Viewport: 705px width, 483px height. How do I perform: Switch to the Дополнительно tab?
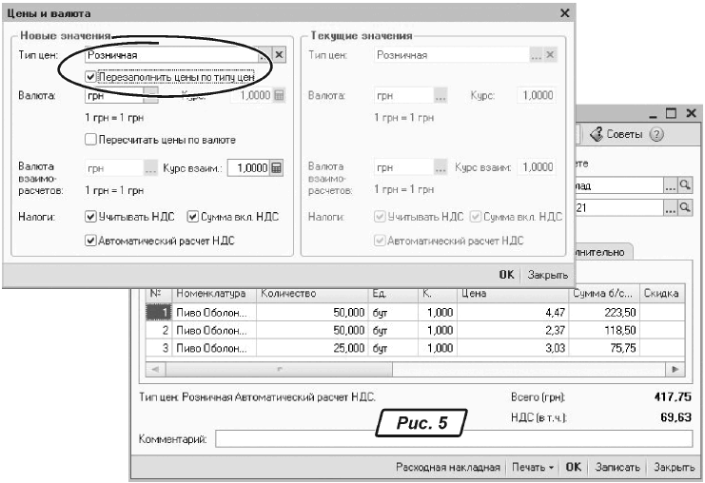pos(609,251)
